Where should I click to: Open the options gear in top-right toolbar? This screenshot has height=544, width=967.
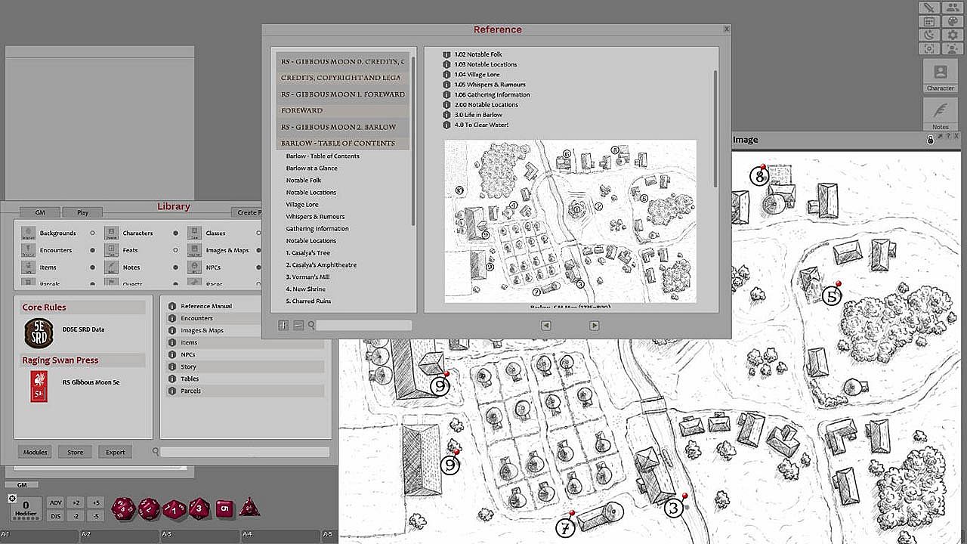click(x=952, y=35)
